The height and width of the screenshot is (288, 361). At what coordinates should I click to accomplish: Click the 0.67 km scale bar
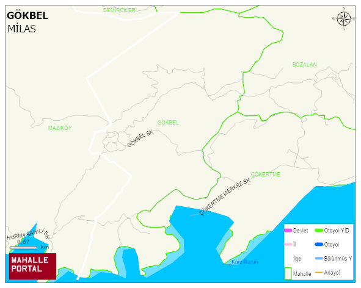click(x=23, y=247)
